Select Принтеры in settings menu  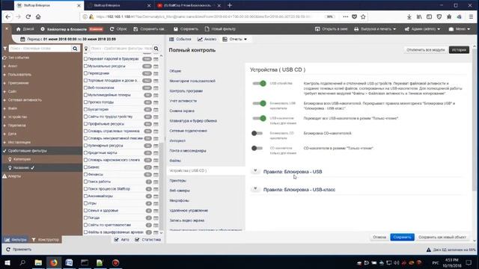(178, 181)
